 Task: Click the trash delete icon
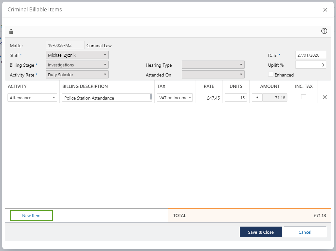coord(11,32)
